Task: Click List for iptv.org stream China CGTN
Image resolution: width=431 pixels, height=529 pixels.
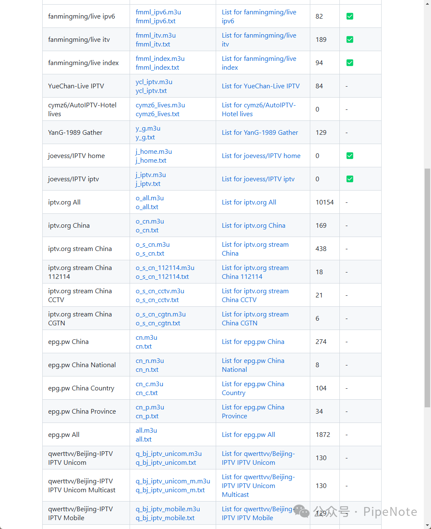Action: point(255,318)
